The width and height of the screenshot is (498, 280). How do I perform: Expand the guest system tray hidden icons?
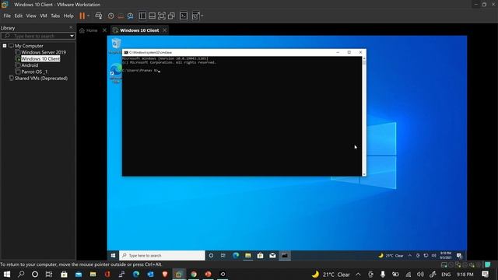point(410,256)
